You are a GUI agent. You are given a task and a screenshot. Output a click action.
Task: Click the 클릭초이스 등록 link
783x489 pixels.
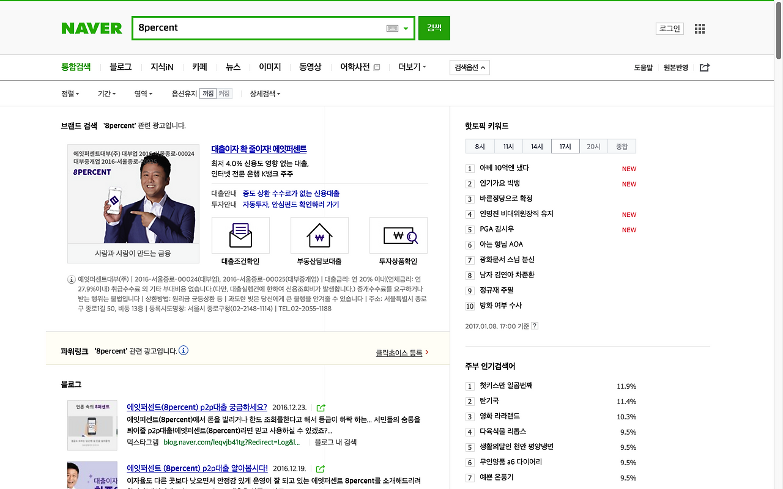(x=398, y=353)
